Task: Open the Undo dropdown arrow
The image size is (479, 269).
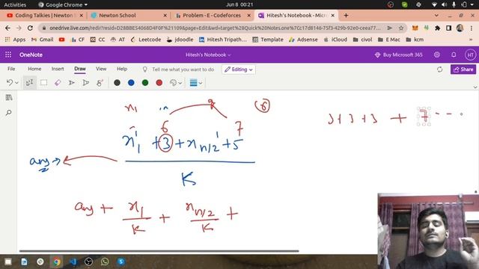Action: click(x=16, y=83)
